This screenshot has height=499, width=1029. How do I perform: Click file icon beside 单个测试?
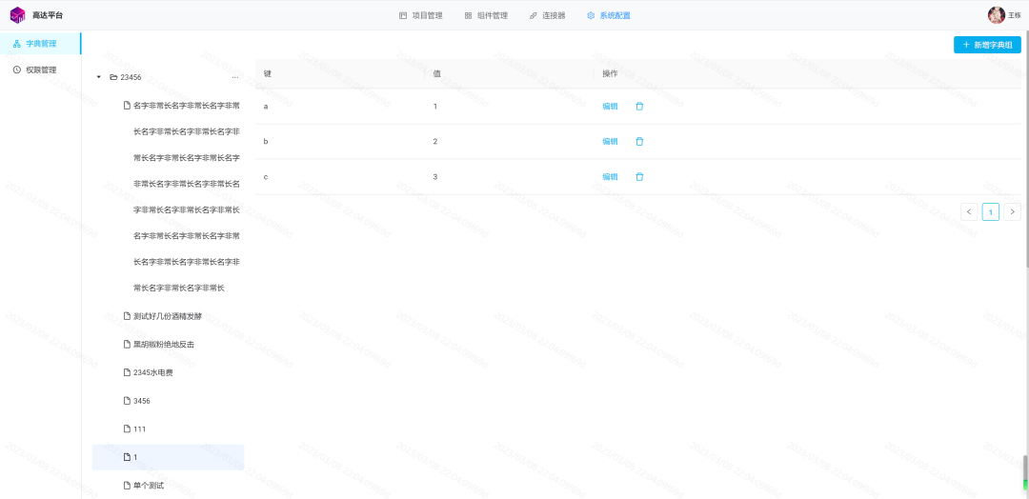pos(128,486)
